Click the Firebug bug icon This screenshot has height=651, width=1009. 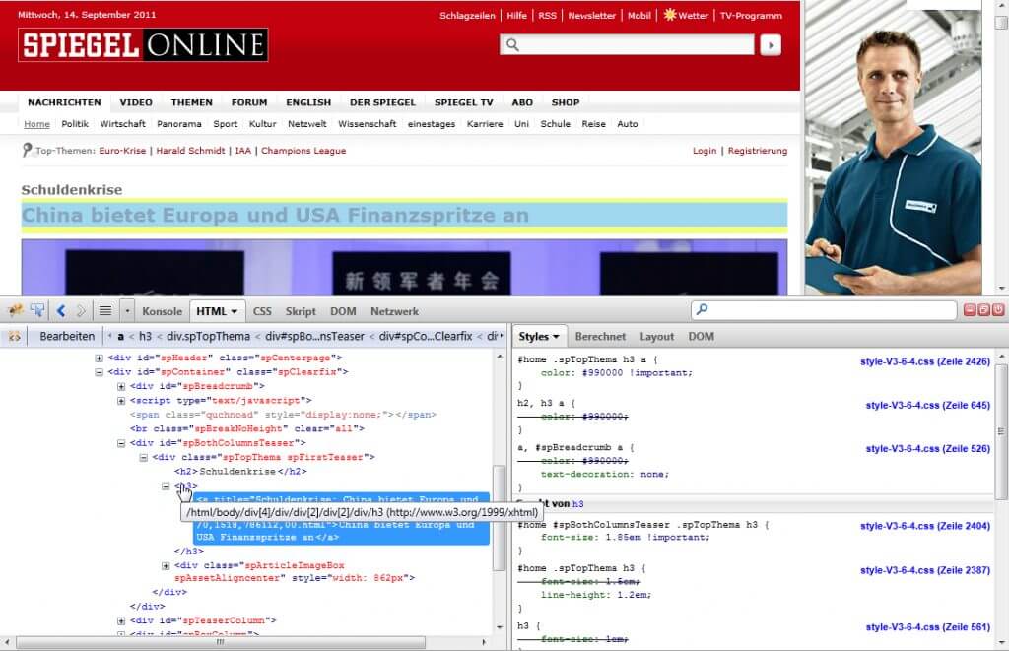[15, 309]
